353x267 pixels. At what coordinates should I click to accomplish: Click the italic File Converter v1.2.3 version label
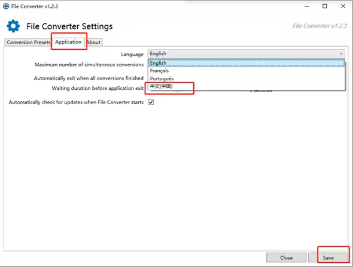pos(319,26)
